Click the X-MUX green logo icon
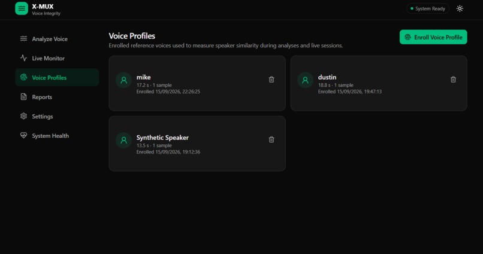This screenshot has width=483, height=254. (22, 8)
